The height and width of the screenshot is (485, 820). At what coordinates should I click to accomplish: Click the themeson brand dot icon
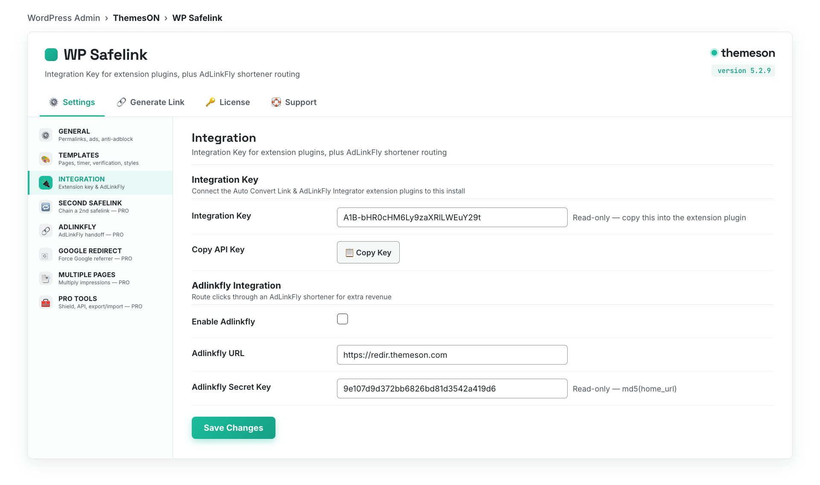(714, 53)
